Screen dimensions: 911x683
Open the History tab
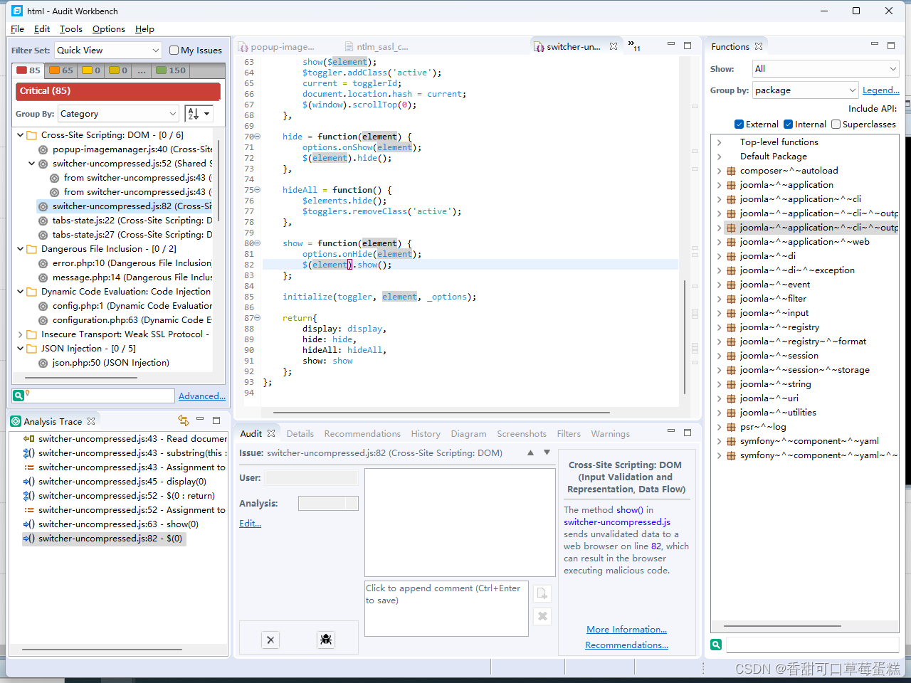click(x=426, y=433)
